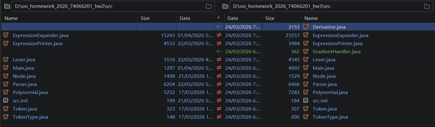Click Java icon of right Main.java
Screen dimensions: 435x127
306,68
